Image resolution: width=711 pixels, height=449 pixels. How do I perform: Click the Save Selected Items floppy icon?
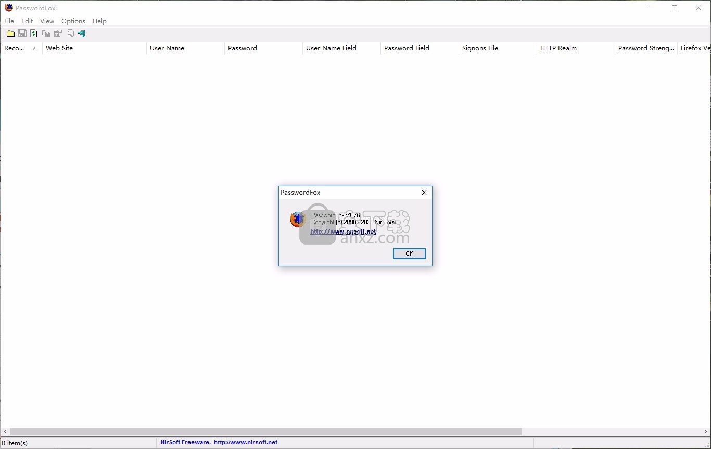click(x=22, y=33)
